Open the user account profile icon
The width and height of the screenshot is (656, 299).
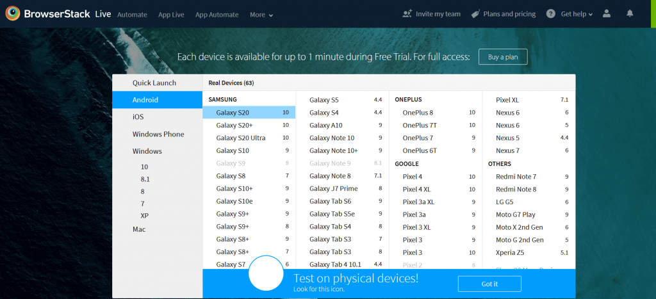(x=607, y=13)
